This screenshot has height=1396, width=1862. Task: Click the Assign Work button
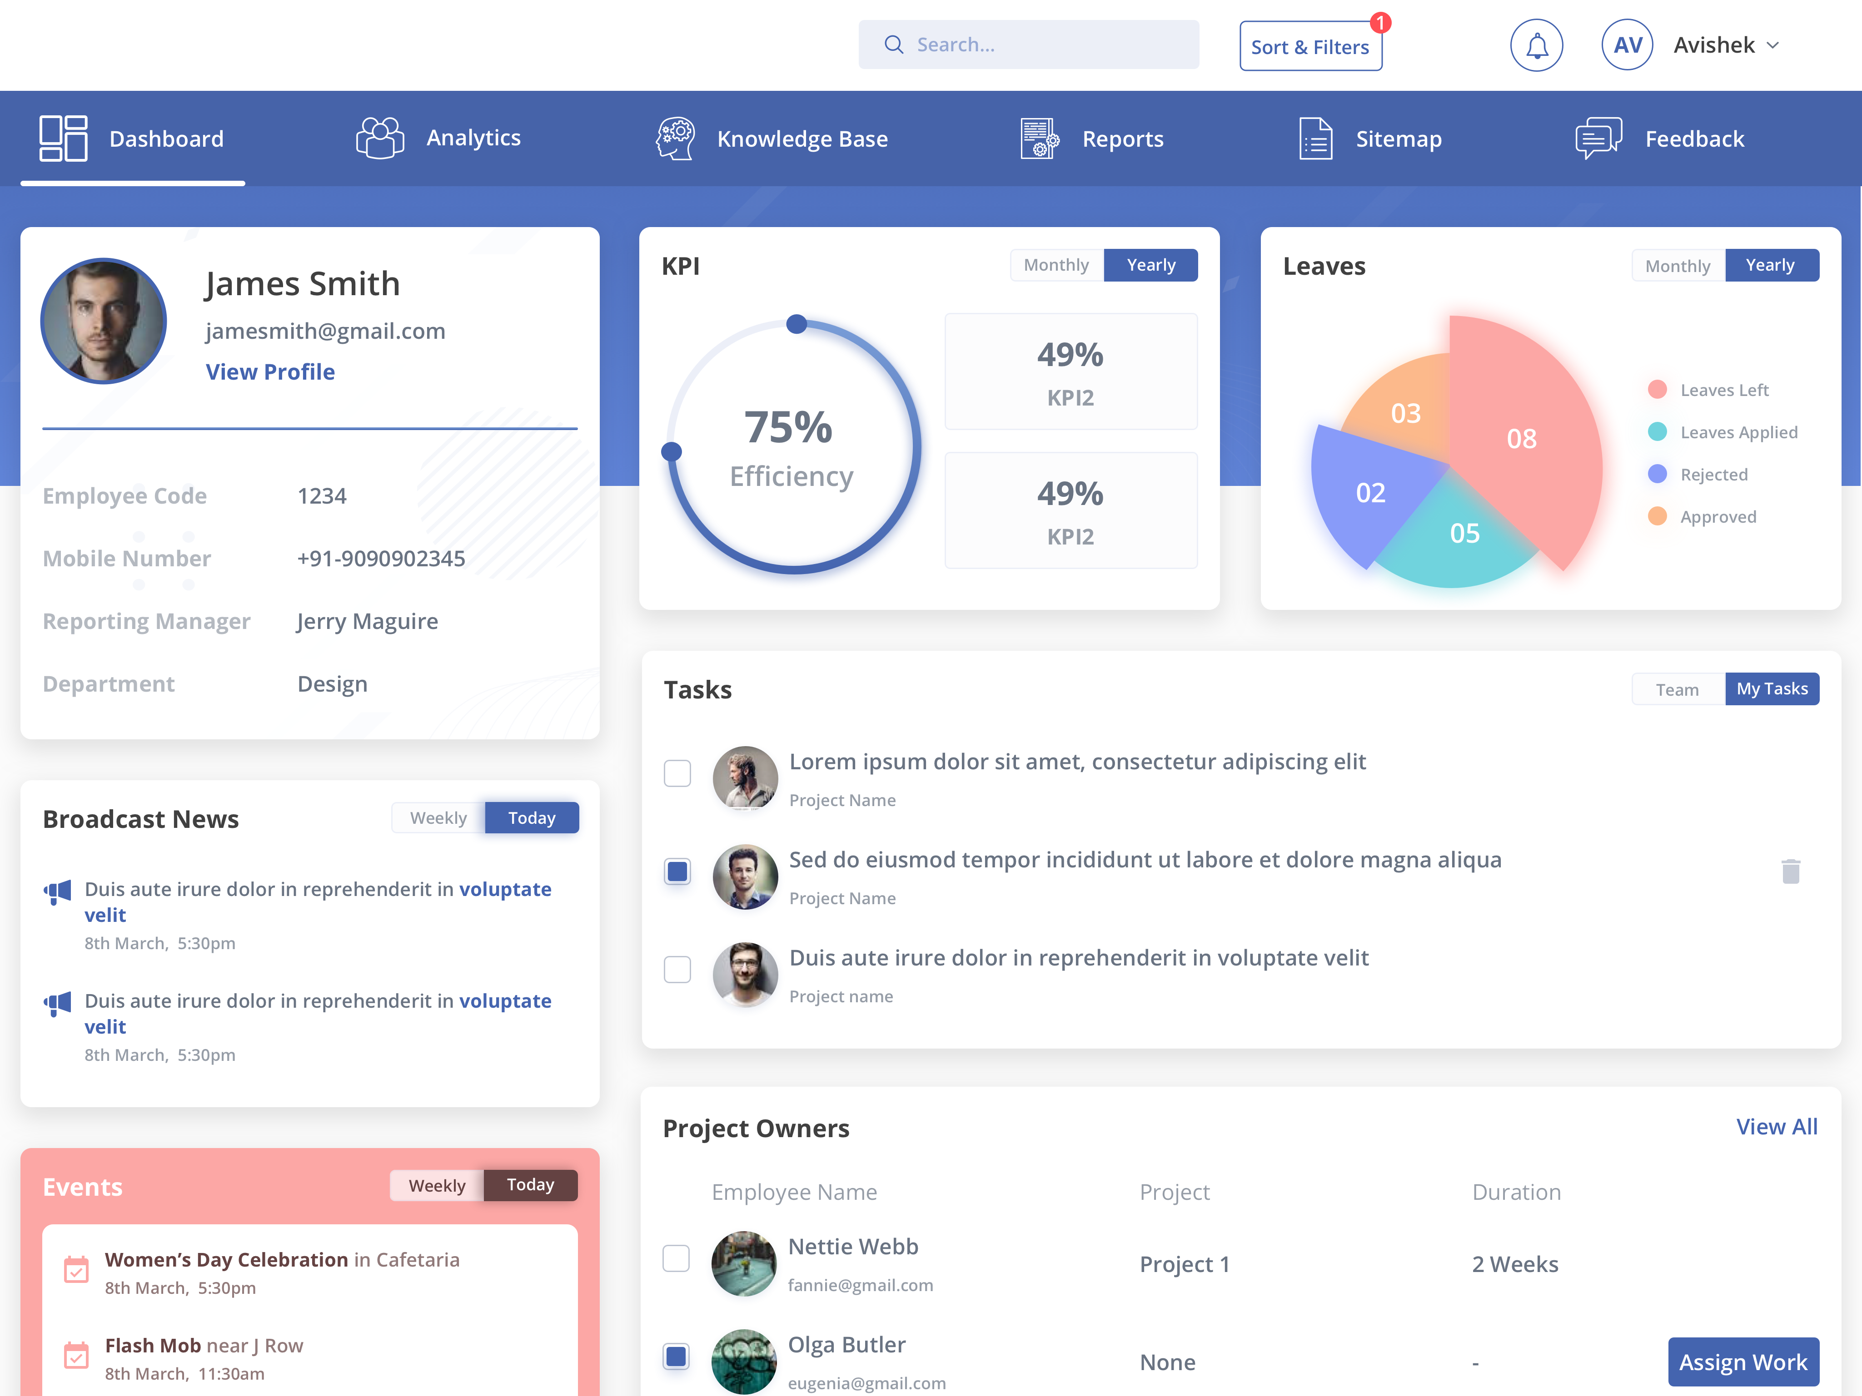tap(1743, 1361)
